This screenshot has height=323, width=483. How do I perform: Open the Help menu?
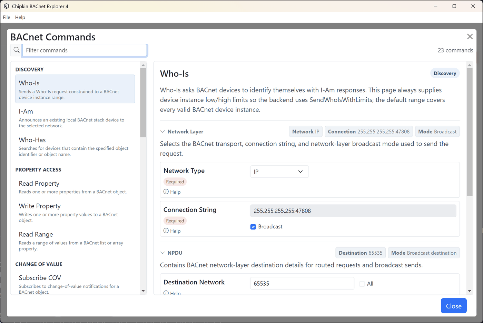[x=20, y=17]
